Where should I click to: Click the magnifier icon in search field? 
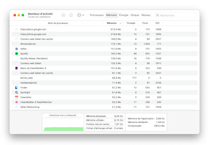pos(157,15)
